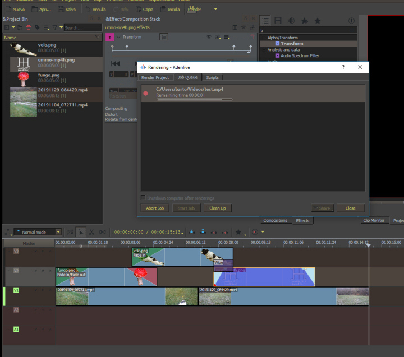Image resolution: width=404 pixels, height=357 pixels.
Task: Select the razor scissors tool in timeline toolbar
Action: 91,232
